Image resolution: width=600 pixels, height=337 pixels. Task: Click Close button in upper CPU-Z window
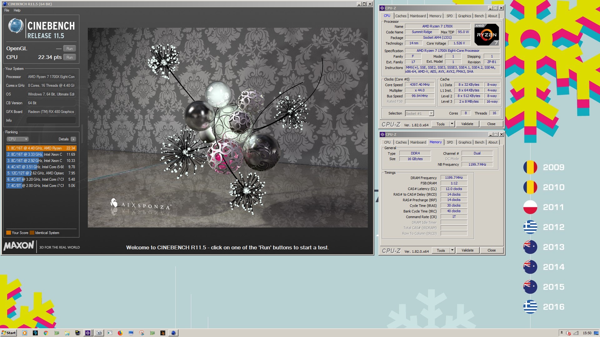[x=491, y=124]
